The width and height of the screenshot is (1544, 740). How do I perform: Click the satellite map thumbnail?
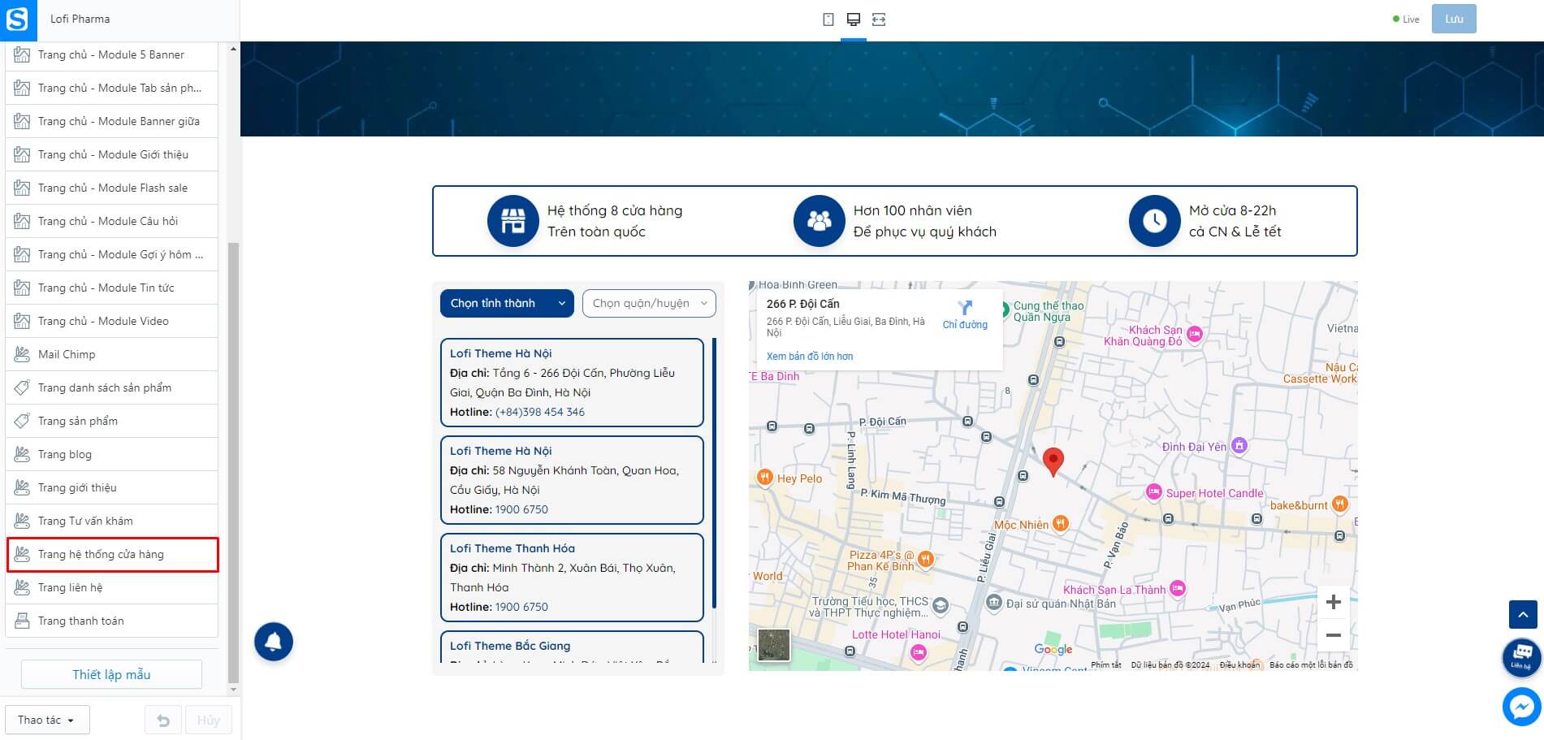pos(774,645)
